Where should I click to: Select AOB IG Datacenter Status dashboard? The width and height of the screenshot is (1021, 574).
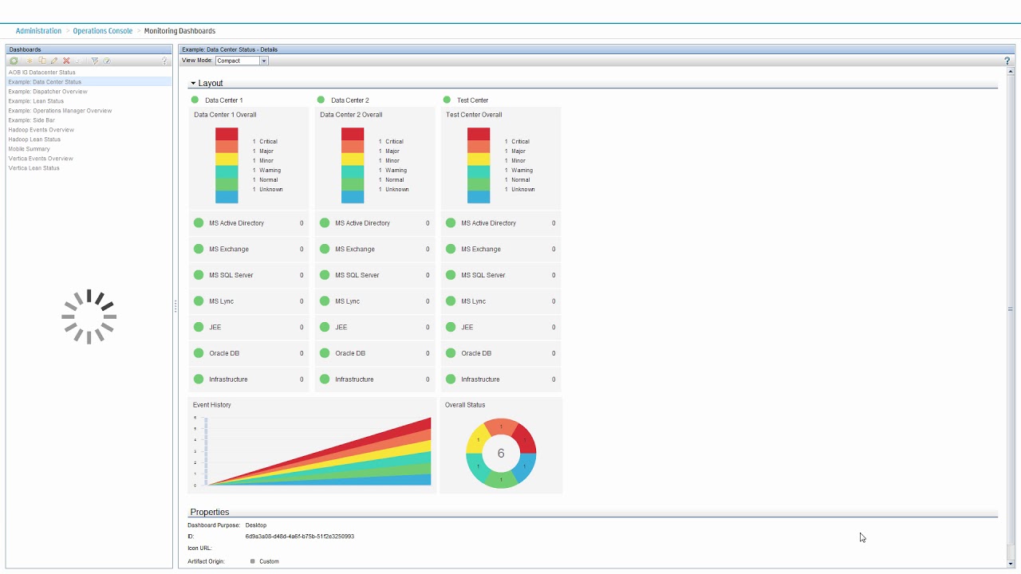[89, 73]
